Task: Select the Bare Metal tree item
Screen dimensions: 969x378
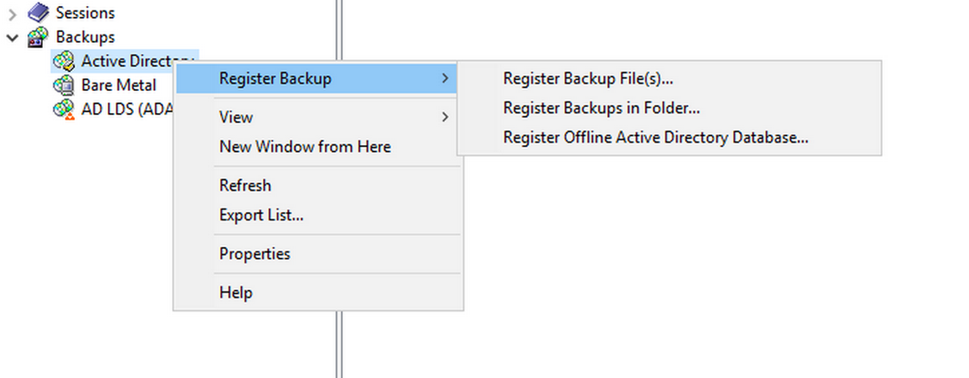Action: [118, 86]
